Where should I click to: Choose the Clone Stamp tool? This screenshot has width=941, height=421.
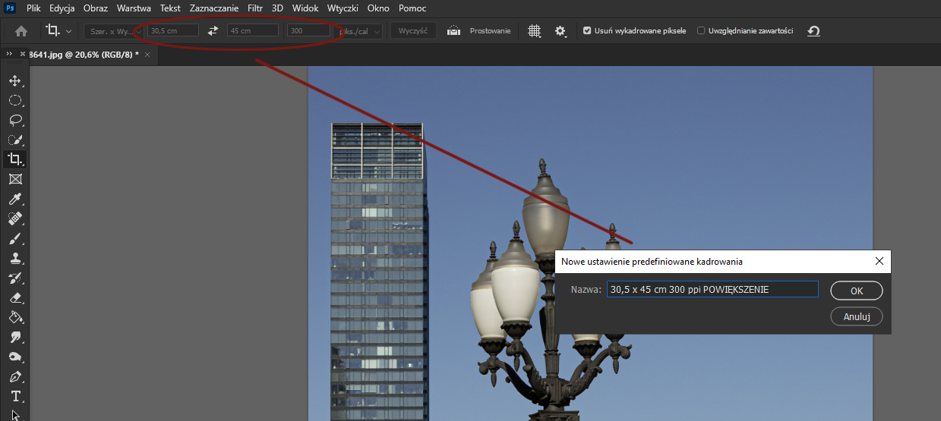click(x=14, y=258)
